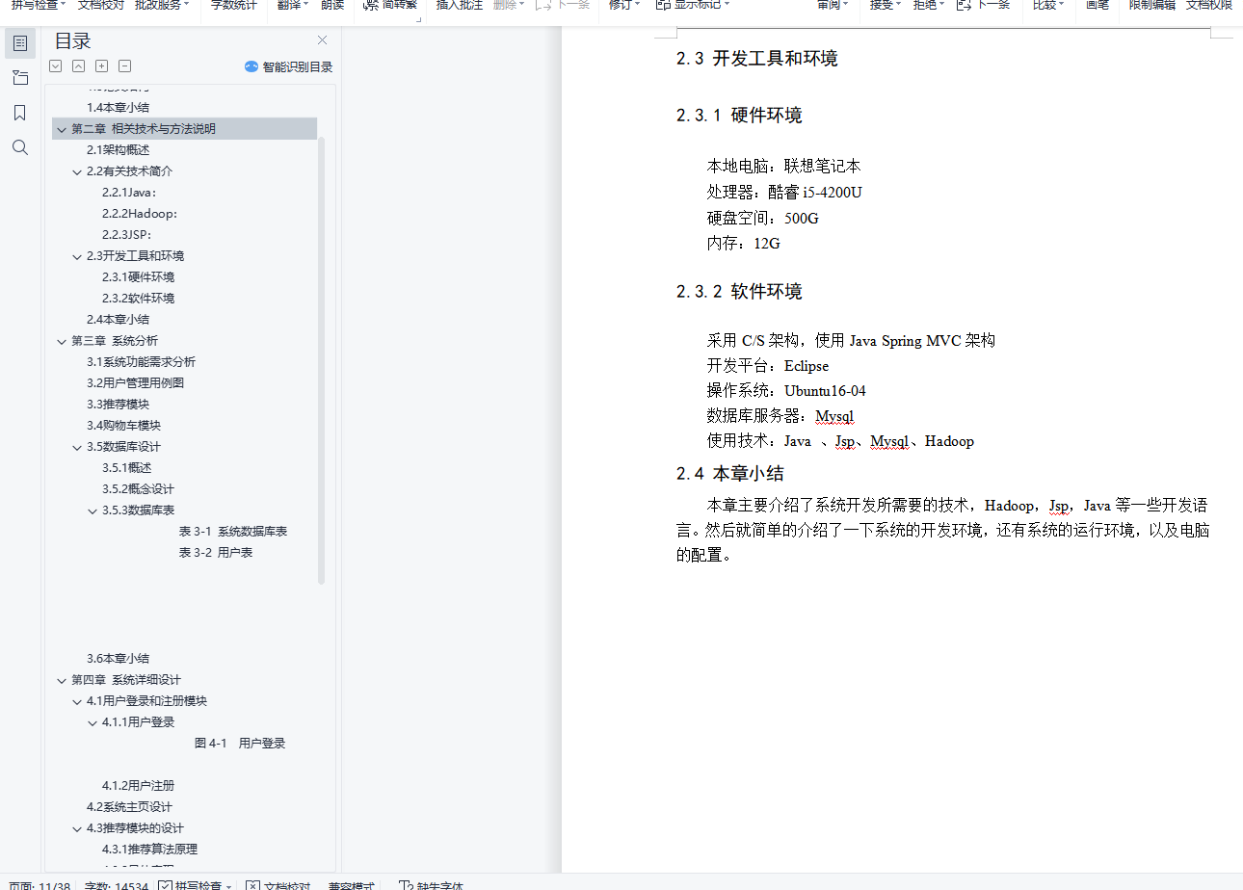The image size is (1243, 890).
Task: Click the 显示标记 icon in toolbar
Action: (663, 5)
